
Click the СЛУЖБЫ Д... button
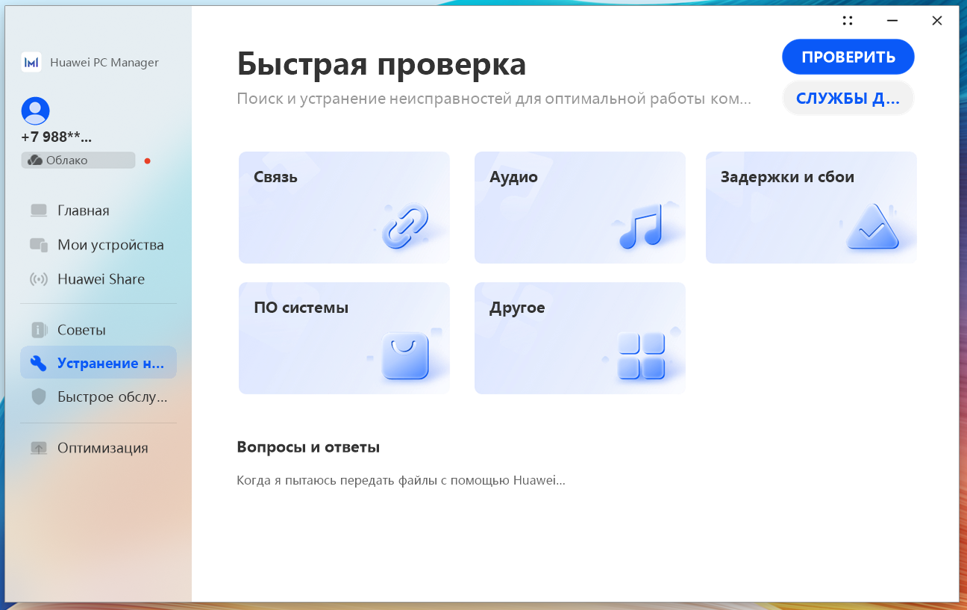848,99
